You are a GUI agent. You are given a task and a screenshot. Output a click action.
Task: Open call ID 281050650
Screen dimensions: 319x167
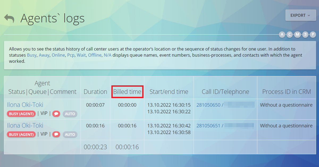pos(208,105)
